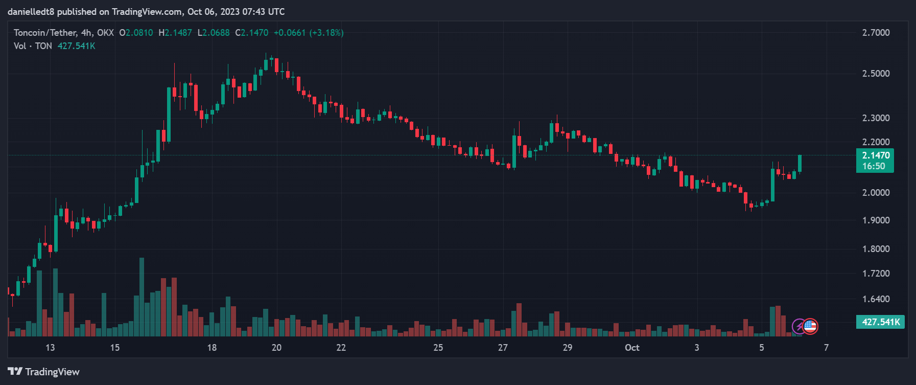Screen dimensions: 916x385
Task: Click the 2.0000 price axis label
Action: 876,193
